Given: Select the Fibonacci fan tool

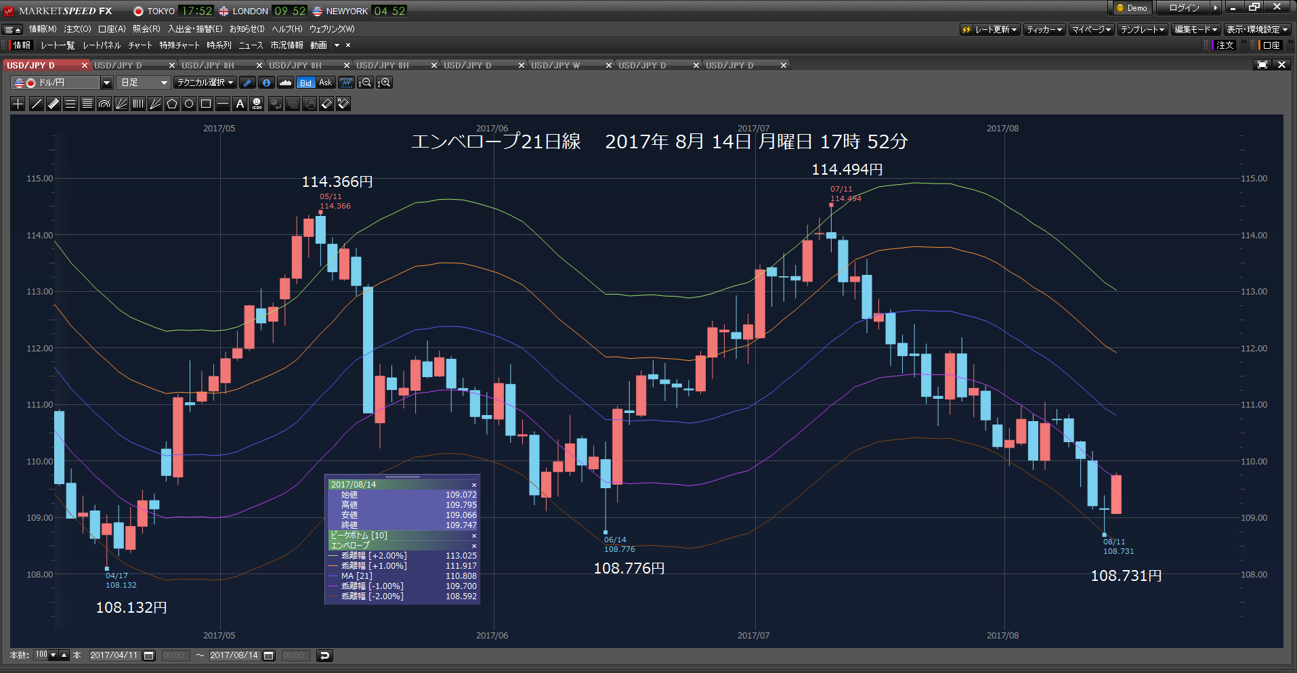Looking at the screenshot, I should (121, 104).
